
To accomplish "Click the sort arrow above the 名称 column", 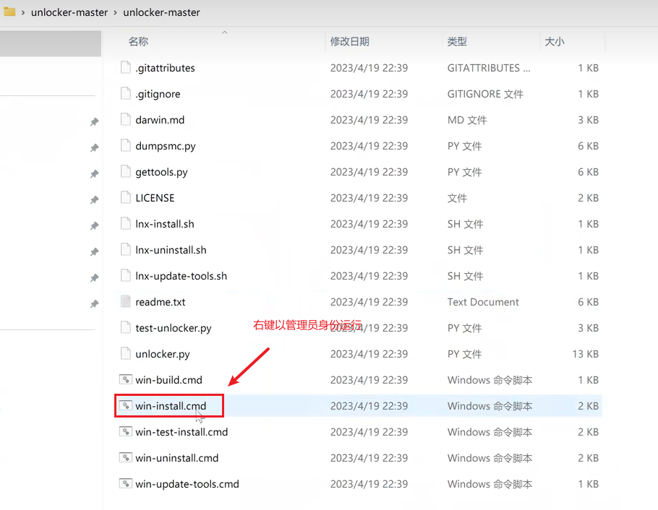I will point(224,33).
